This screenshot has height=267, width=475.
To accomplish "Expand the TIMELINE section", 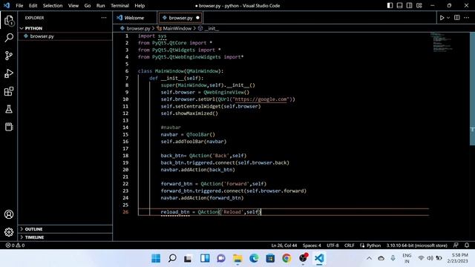I will point(65,237).
